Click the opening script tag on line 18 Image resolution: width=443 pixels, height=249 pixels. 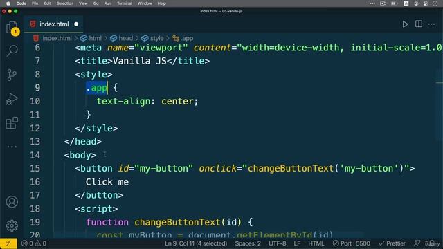pyautogui.click(x=96, y=209)
